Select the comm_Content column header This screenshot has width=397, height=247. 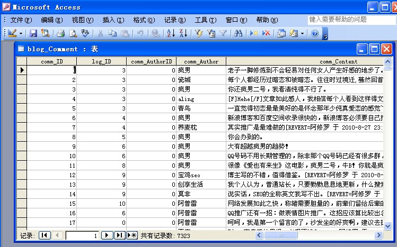(305, 61)
